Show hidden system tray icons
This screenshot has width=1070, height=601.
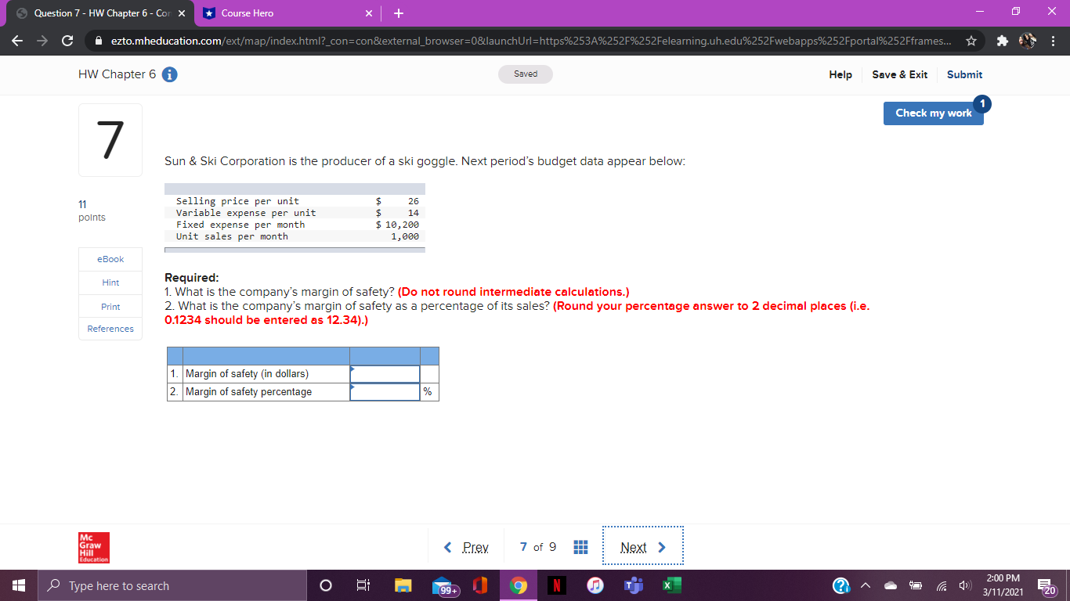pos(867,585)
